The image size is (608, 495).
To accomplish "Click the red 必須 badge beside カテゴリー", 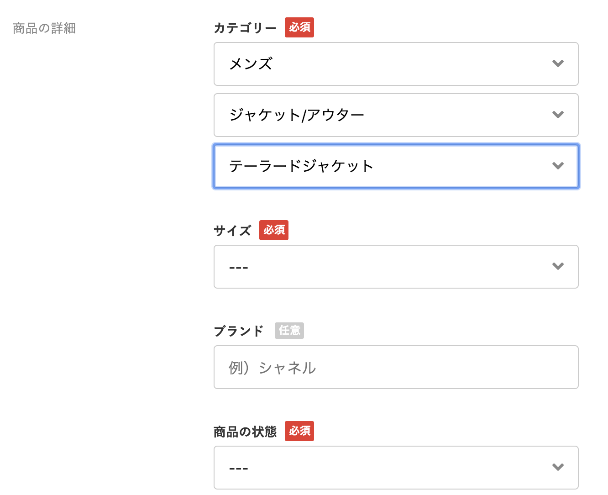I will click(x=299, y=27).
